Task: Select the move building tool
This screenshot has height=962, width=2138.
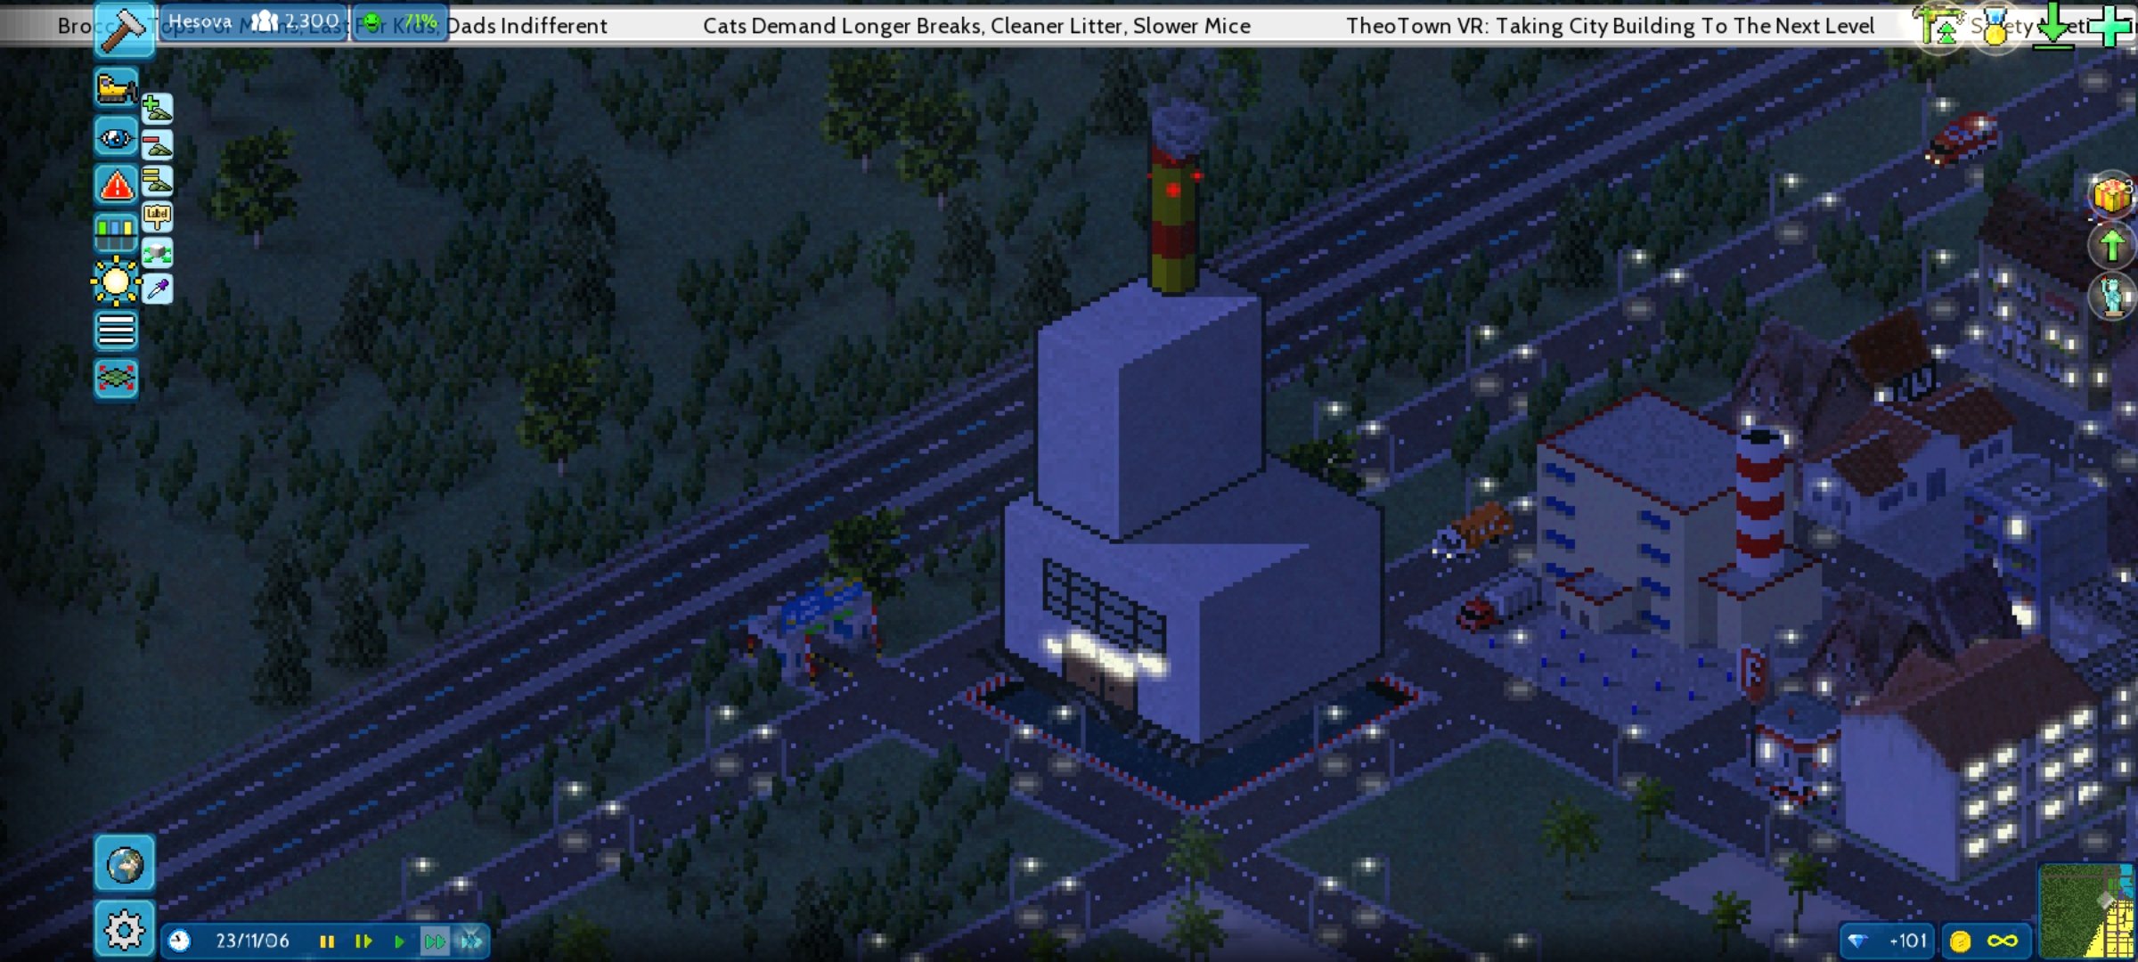Action: coord(157,253)
